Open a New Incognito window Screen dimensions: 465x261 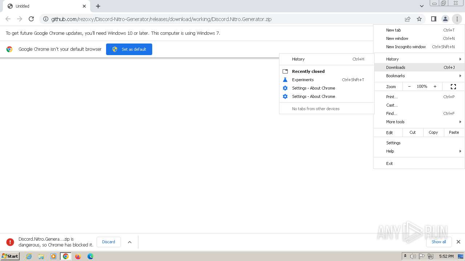pos(419,47)
